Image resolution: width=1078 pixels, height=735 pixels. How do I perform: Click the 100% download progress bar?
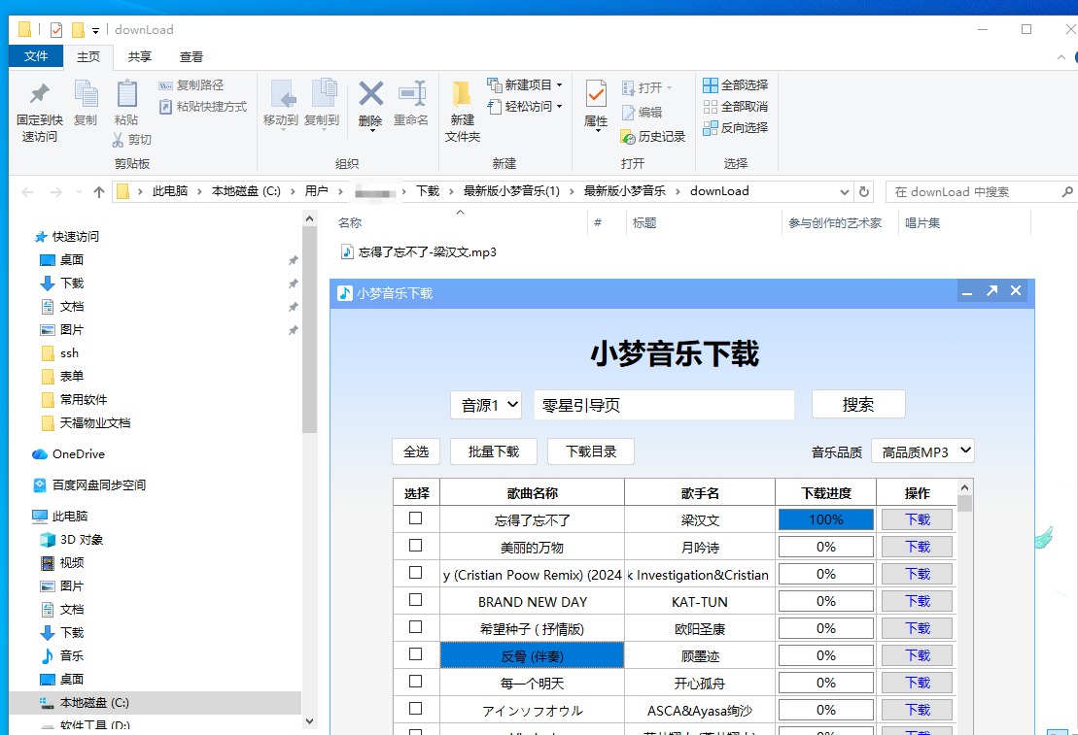pos(825,519)
